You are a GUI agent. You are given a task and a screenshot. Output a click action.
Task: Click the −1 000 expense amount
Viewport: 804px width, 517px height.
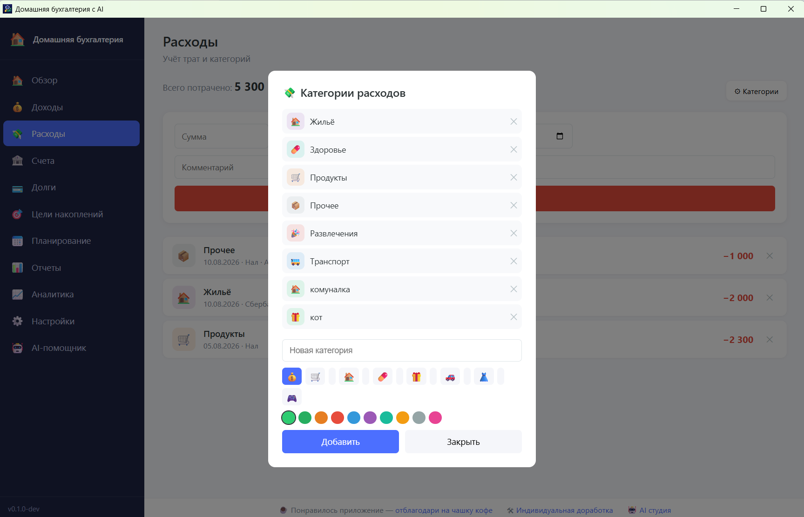738,256
